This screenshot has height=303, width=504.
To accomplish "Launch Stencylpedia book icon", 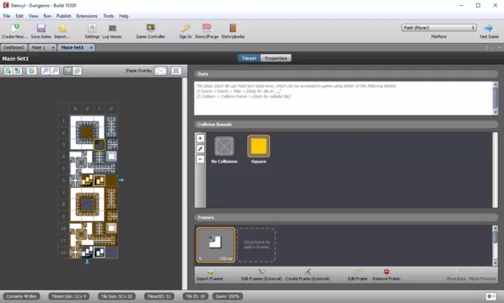I will click(233, 28).
